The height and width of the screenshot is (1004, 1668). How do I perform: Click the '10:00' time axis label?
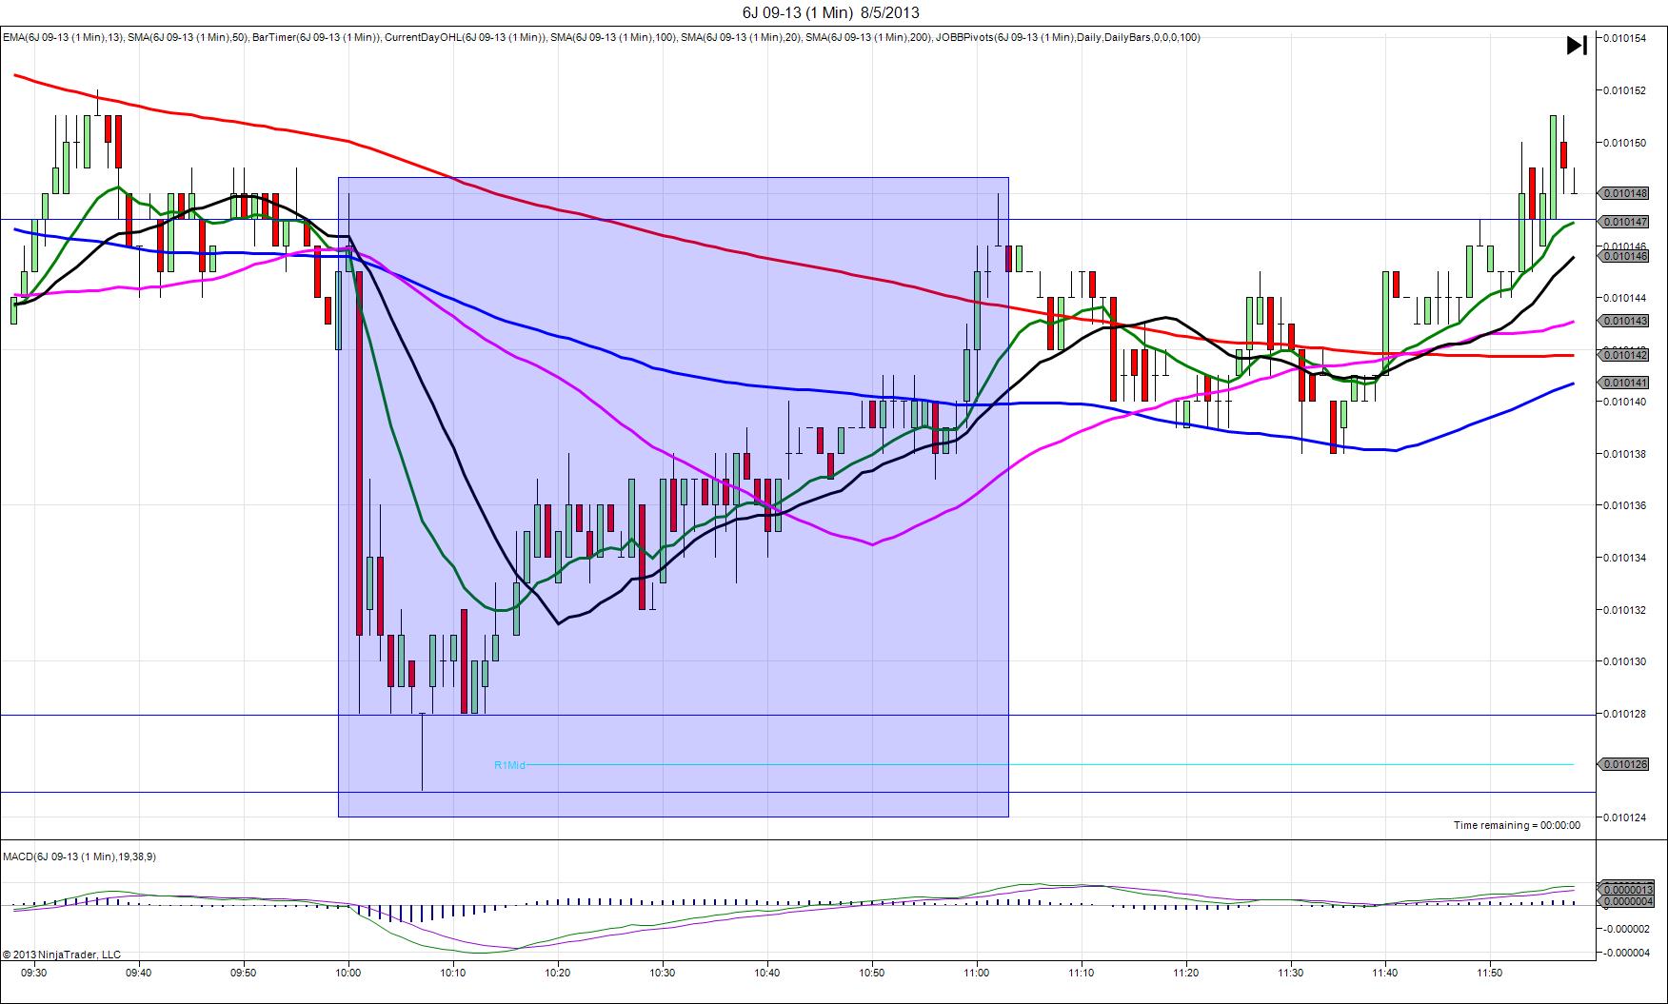tap(348, 973)
